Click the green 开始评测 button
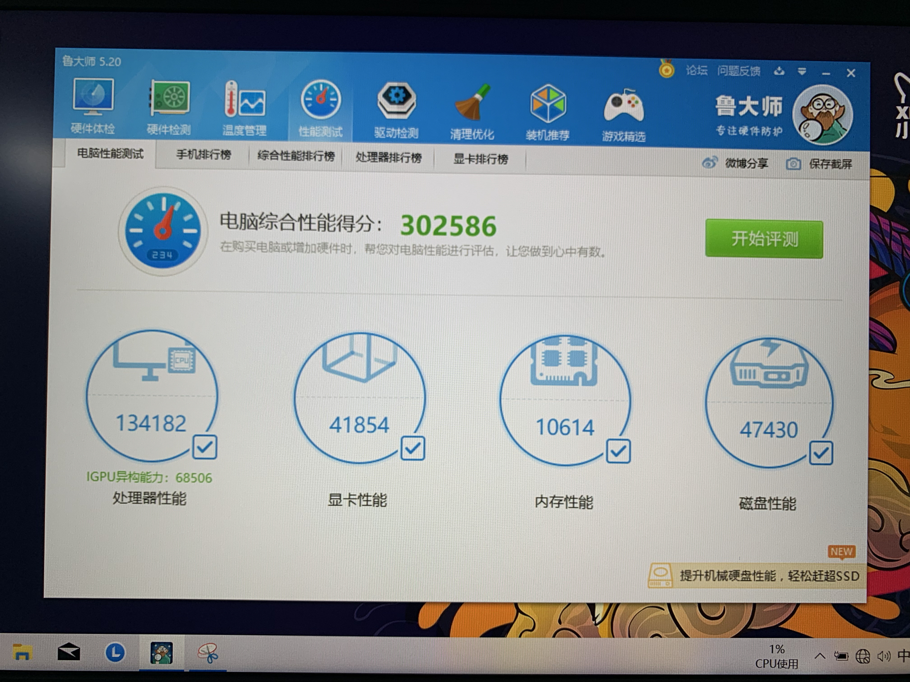The image size is (910, 682). coord(764,238)
